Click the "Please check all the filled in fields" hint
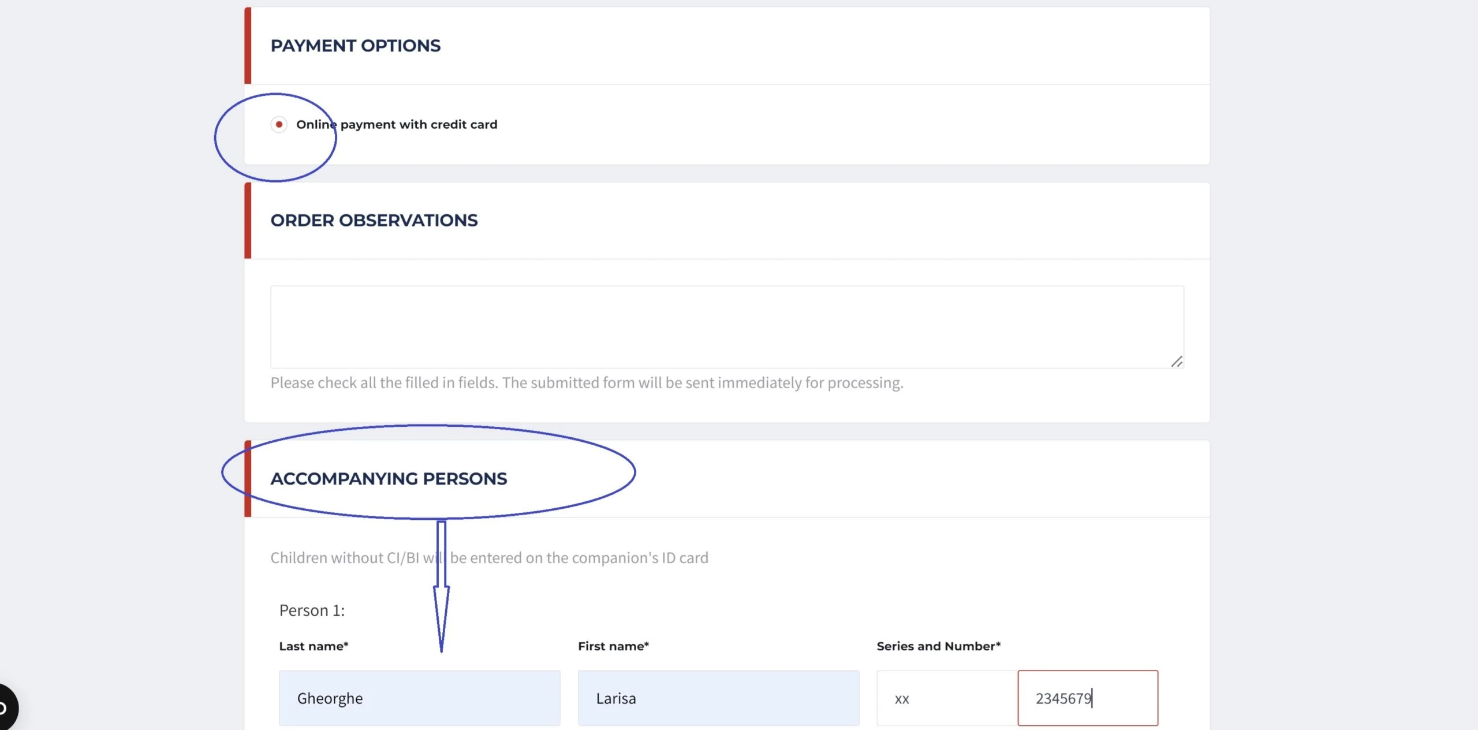 coord(587,383)
